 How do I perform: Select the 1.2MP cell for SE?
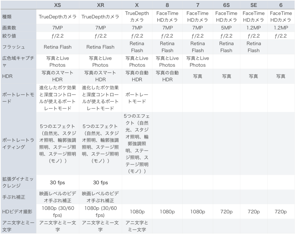coord(254,28)
